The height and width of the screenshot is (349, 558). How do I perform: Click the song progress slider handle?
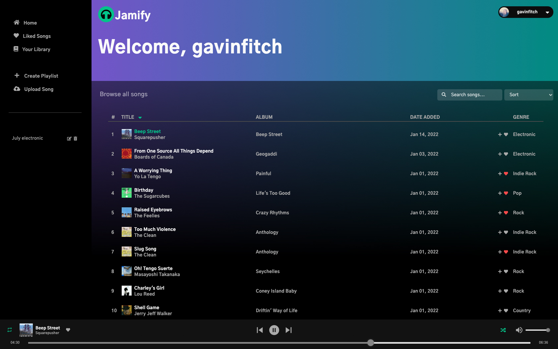[x=371, y=343]
